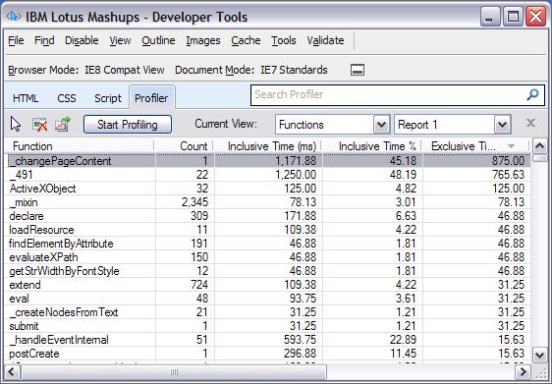Sort by Function column header
Screen dimensions: 552x384
[x=80, y=146]
